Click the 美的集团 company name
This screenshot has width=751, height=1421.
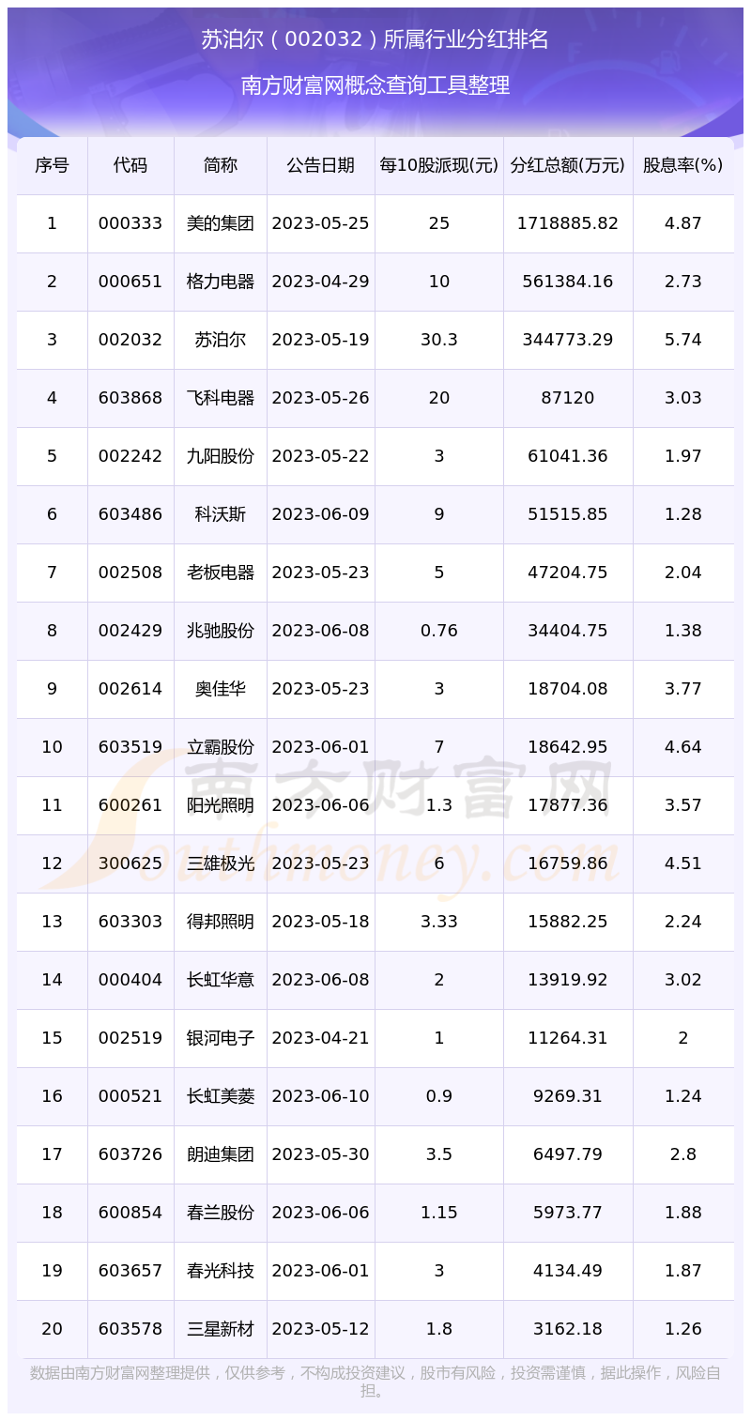[221, 223]
